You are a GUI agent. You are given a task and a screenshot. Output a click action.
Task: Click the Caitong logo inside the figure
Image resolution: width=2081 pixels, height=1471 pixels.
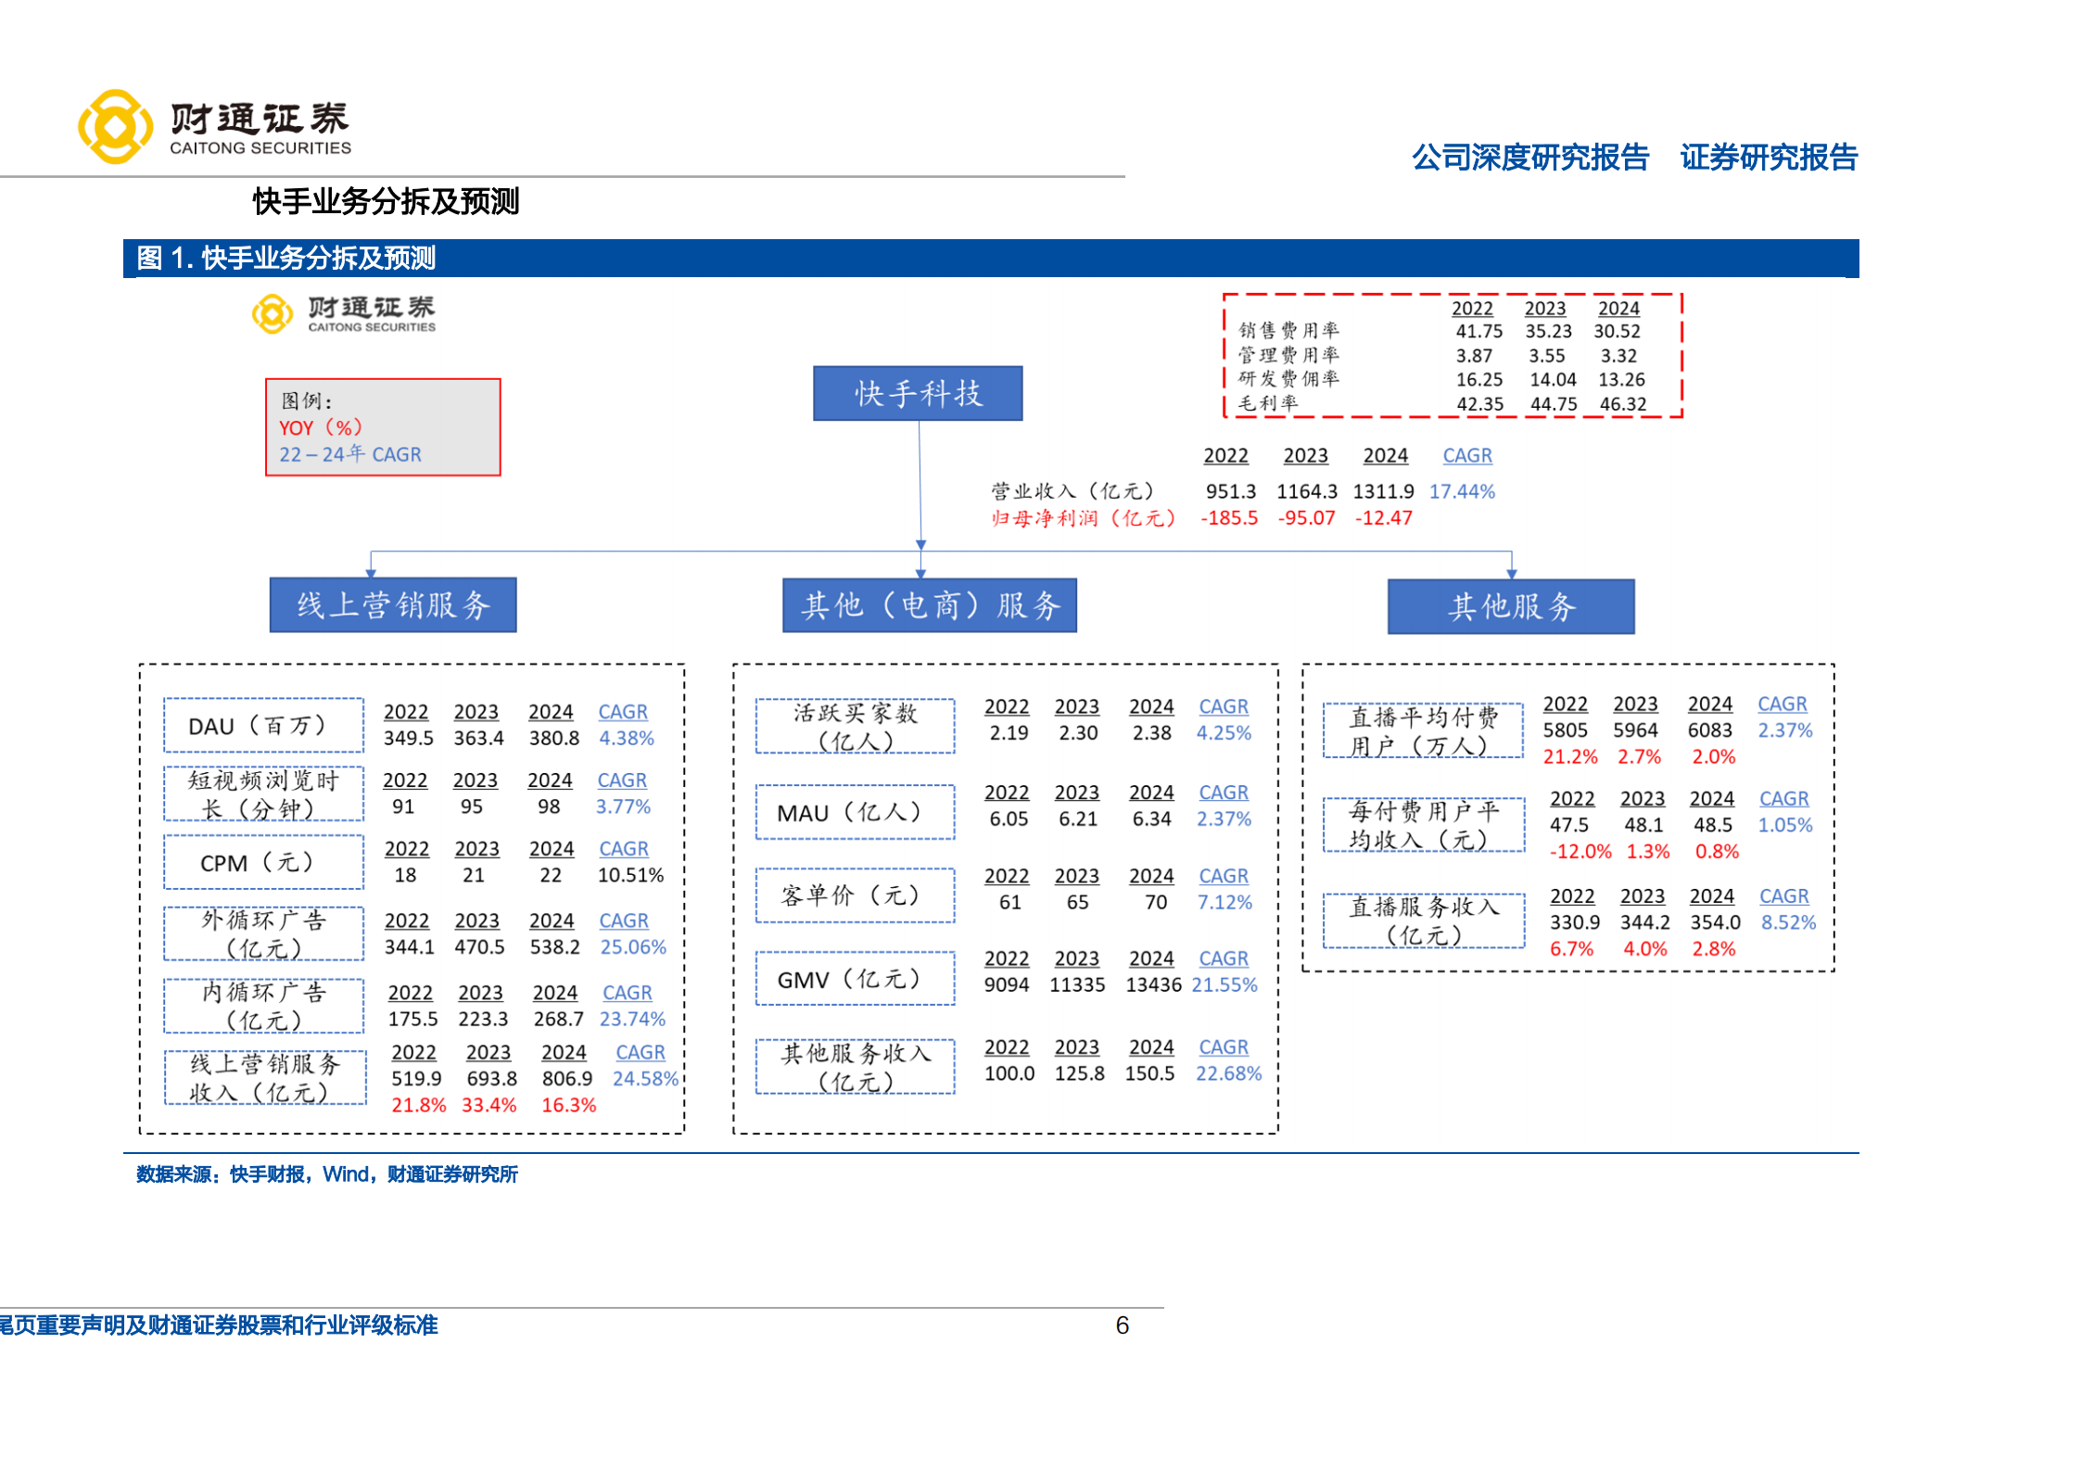coord(345,313)
